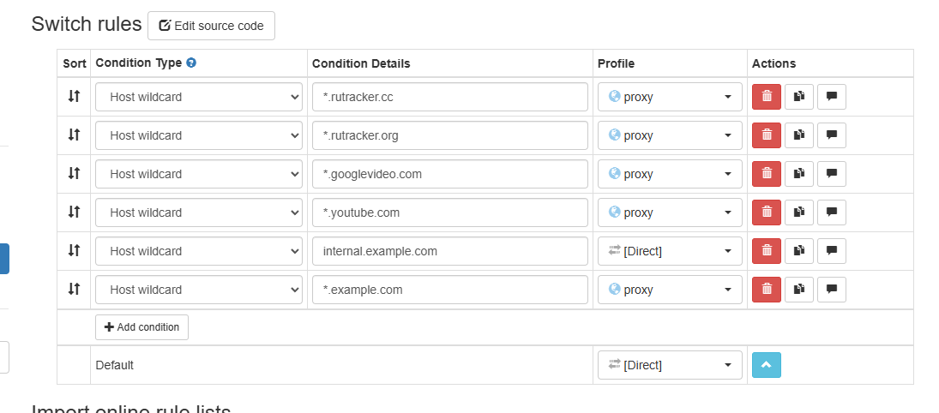Add a note to *.googlevideo.com rule
This screenshot has height=413, width=939.
click(831, 174)
